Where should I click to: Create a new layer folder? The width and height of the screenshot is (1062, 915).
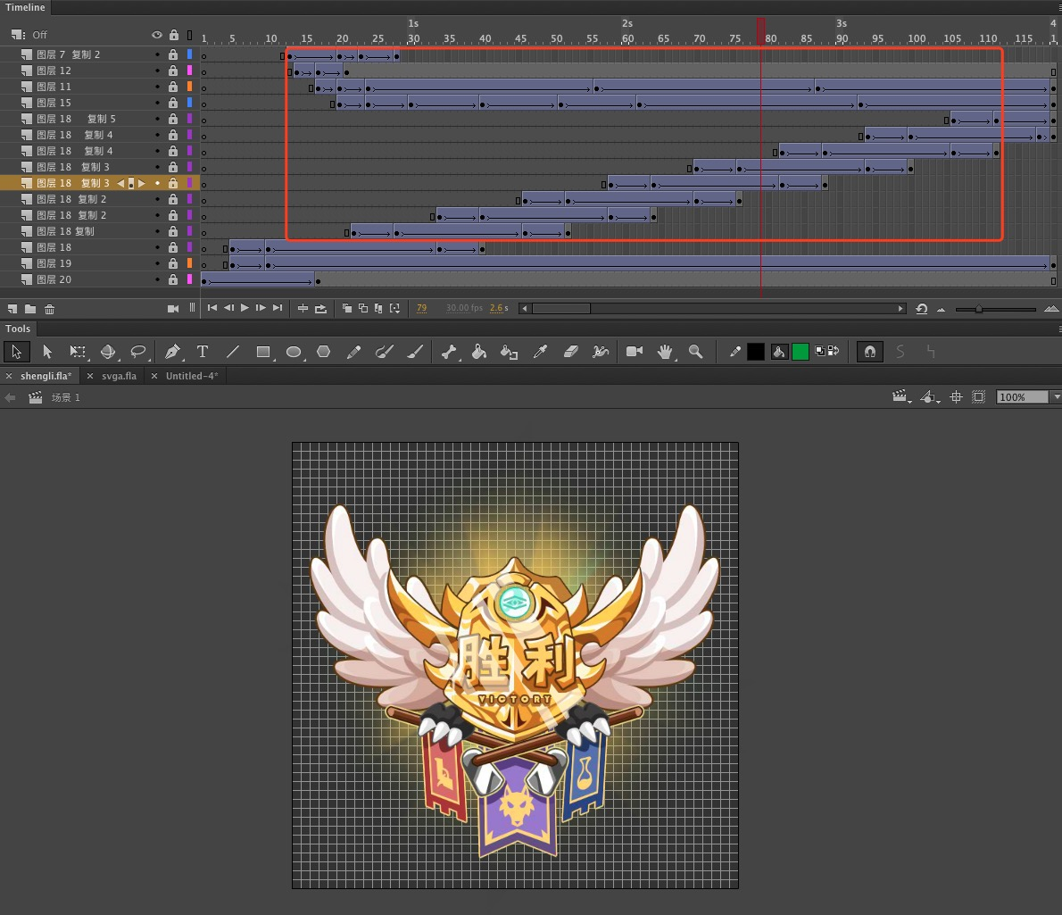pyautogui.click(x=30, y=309)
